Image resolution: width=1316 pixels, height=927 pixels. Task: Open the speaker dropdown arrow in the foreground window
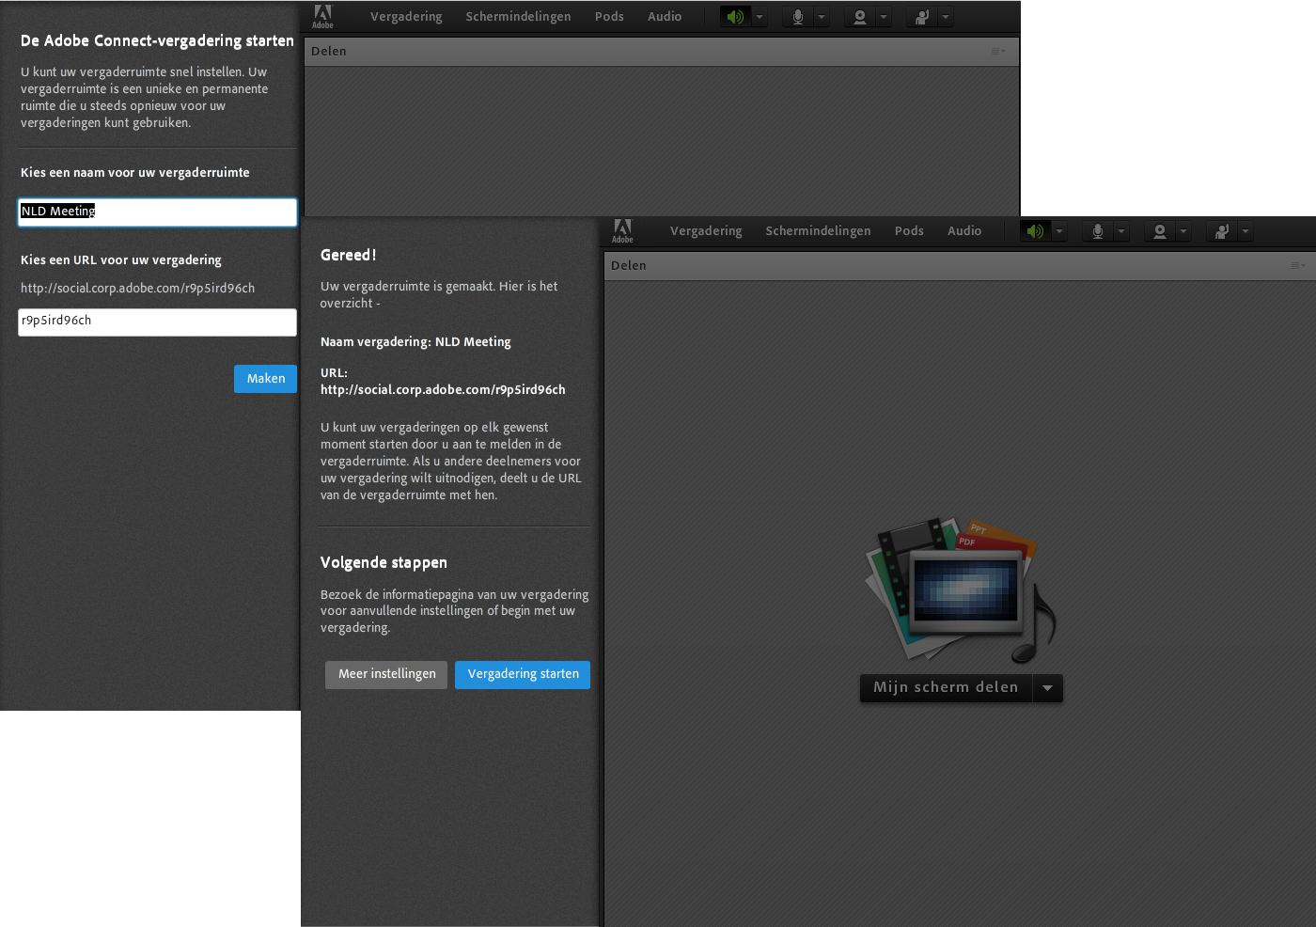click(1059, 231)
